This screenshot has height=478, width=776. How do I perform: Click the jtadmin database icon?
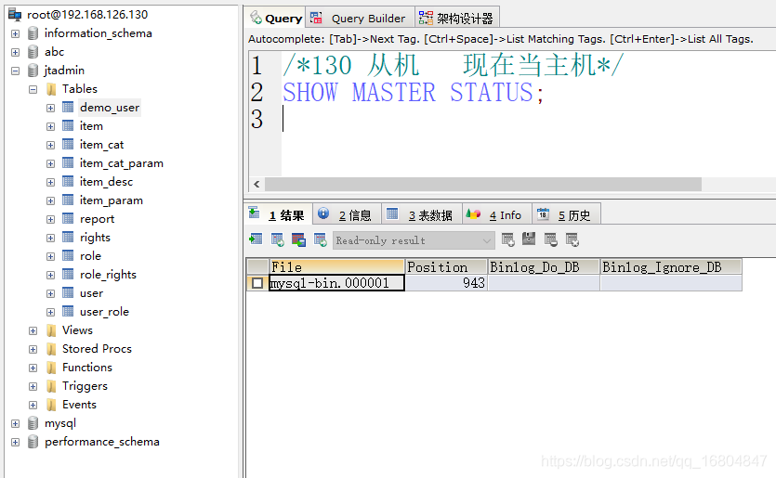pyautogui.click(x=33, y=71)
